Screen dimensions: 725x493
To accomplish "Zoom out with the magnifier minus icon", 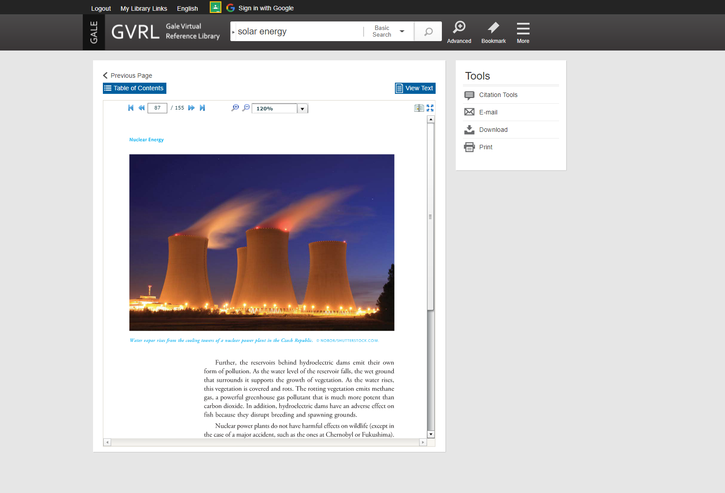I will [246, 108].
